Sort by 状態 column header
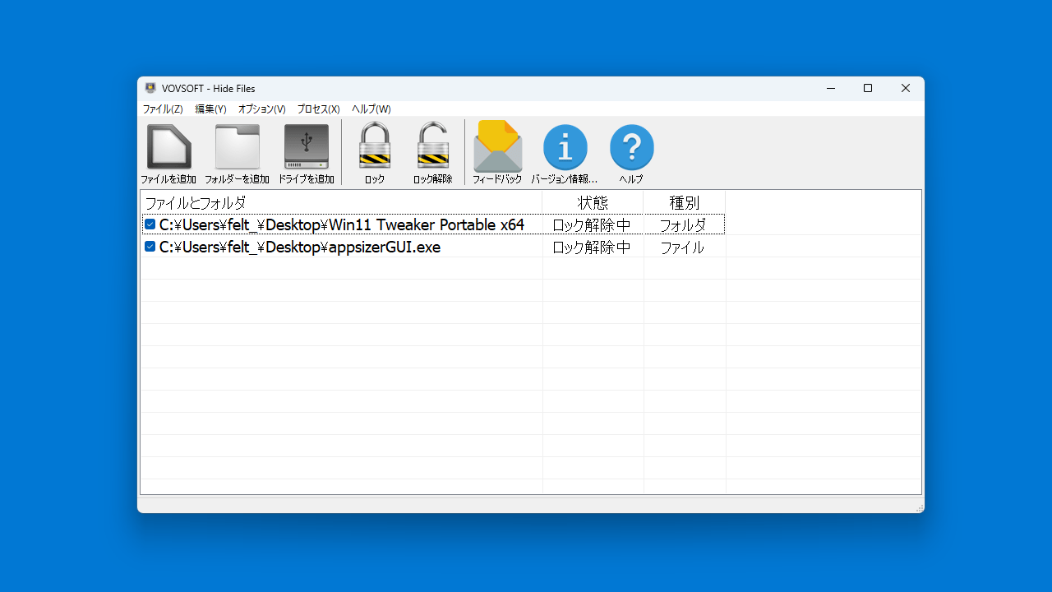Screen dimensions: 1052x592 point(593,202)
